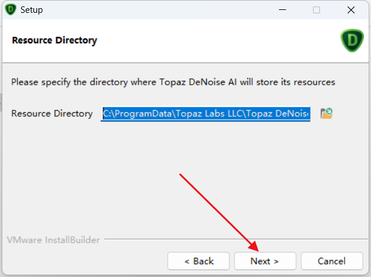The height and width of the screenshot is (277, 371).
Task: Click inside the Resource Directory path field
Action: pos(206,113)
